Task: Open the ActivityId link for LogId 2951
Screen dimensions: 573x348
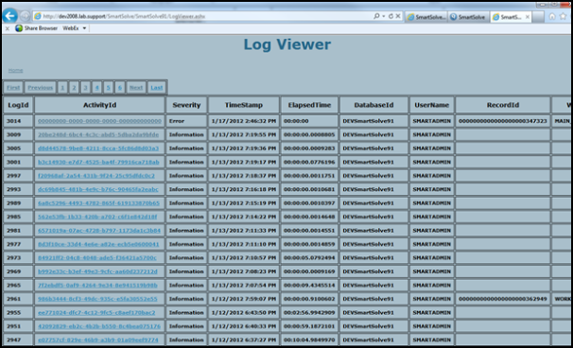Action: point(99,326)
